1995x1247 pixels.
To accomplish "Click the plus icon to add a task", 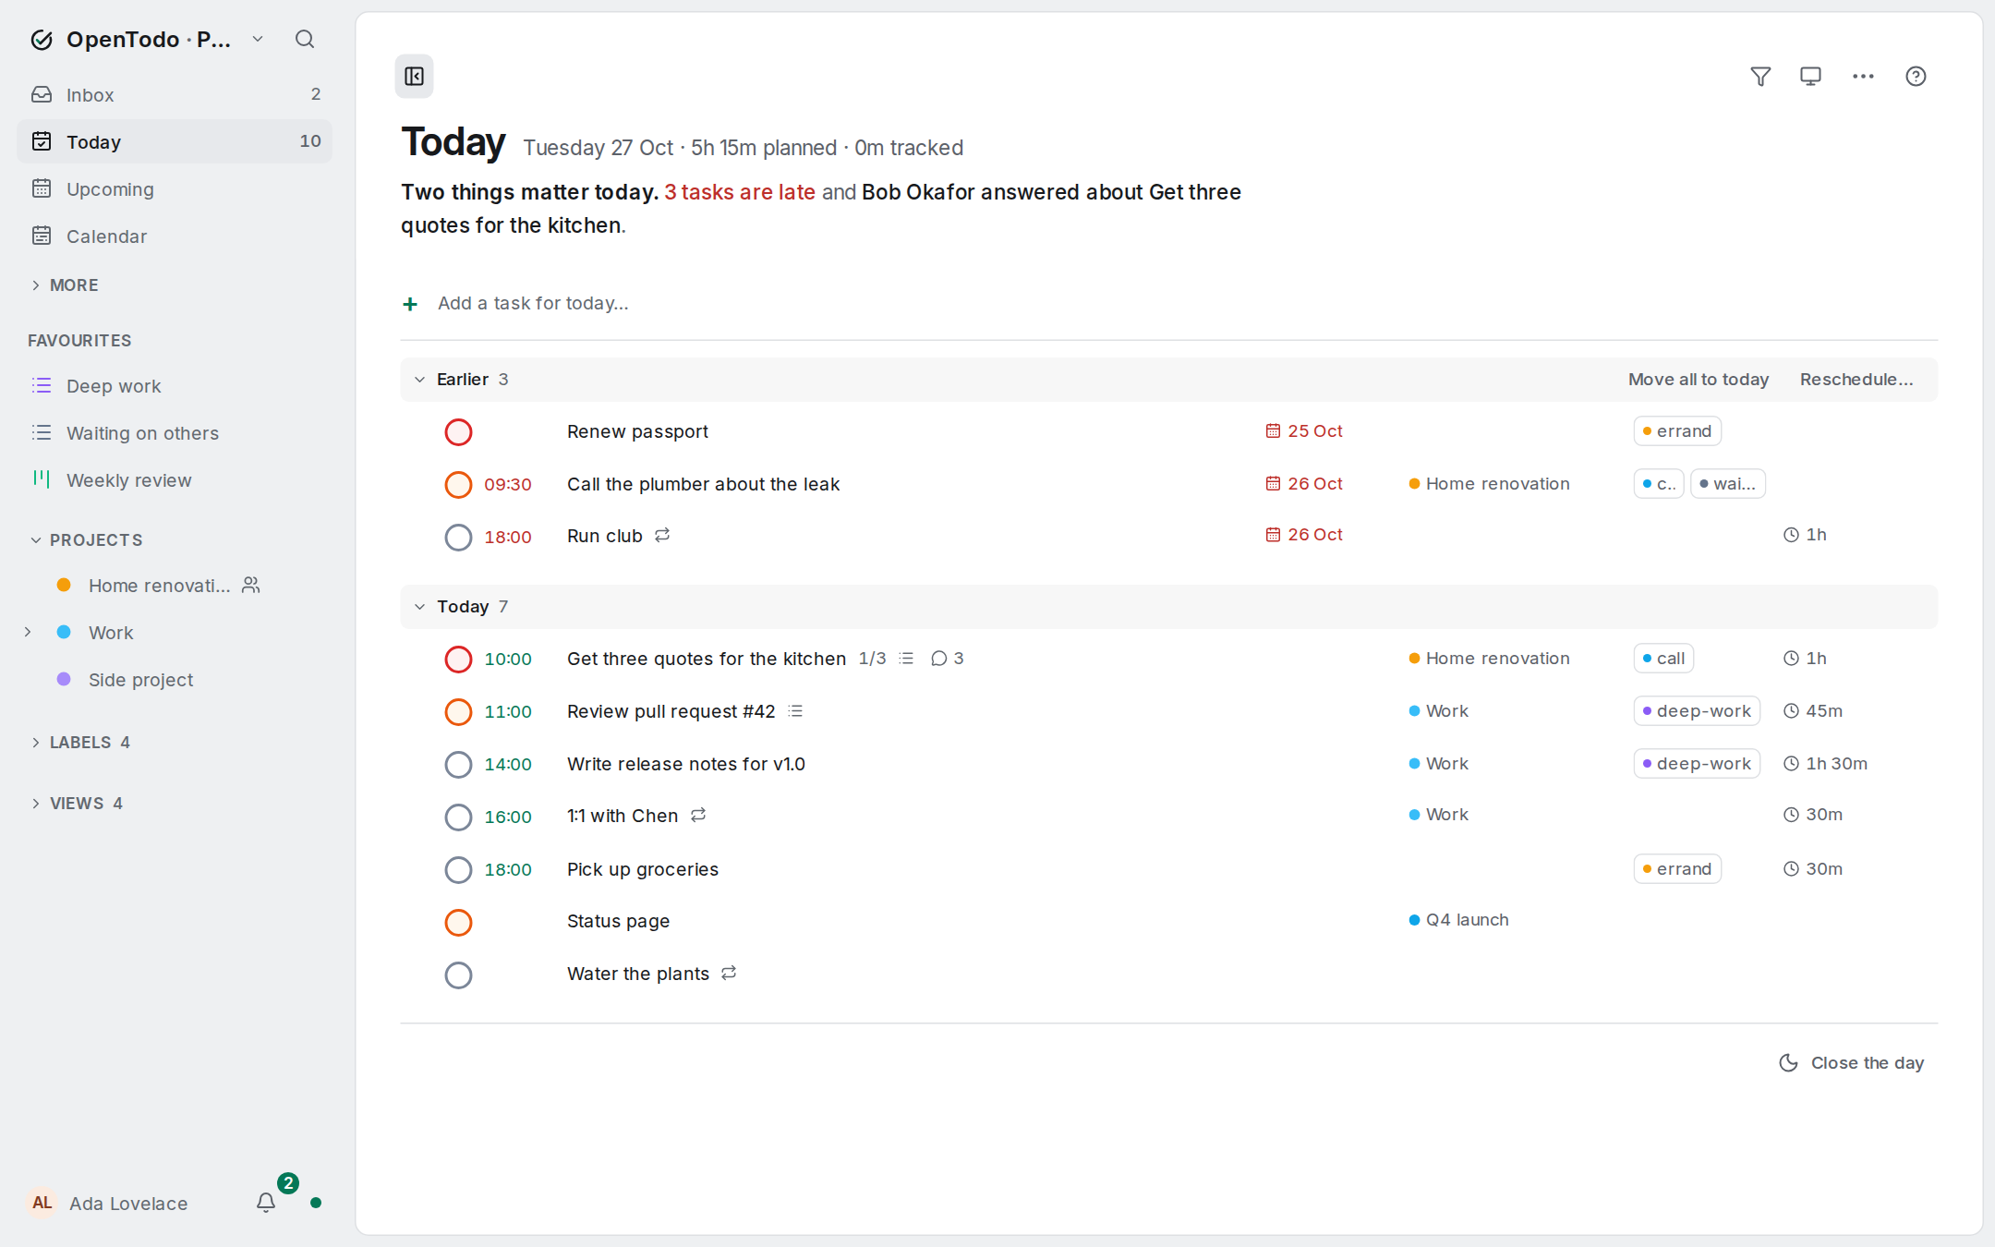I will tap(410, 304).
